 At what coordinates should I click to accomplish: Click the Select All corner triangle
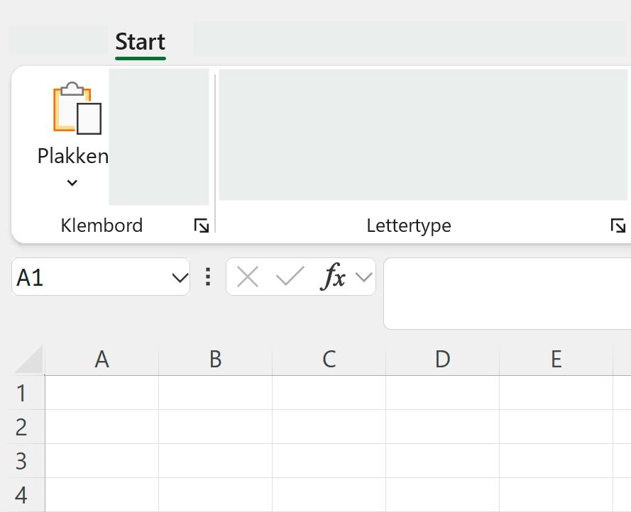[x=30, y=360]
